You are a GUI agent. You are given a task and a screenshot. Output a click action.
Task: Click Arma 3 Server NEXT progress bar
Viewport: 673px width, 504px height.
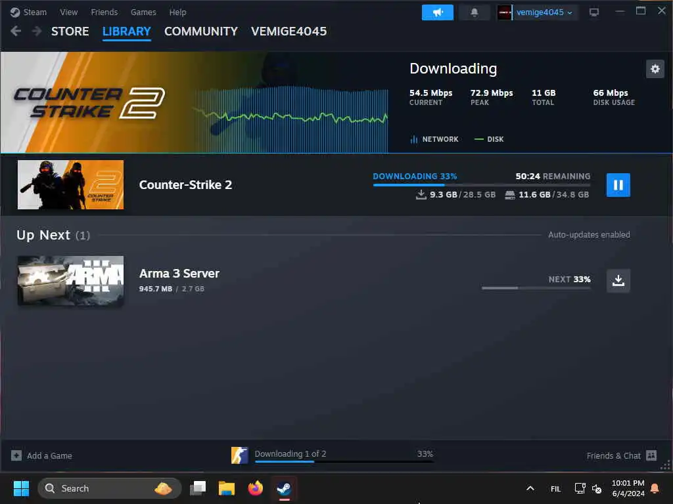pyautogui.click(x=536, y=288)
